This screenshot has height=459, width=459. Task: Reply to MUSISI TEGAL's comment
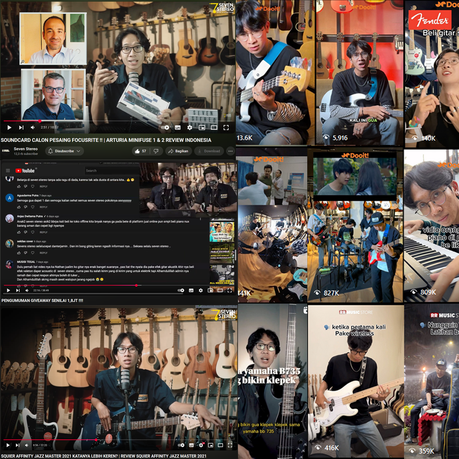tap(43, 285)
